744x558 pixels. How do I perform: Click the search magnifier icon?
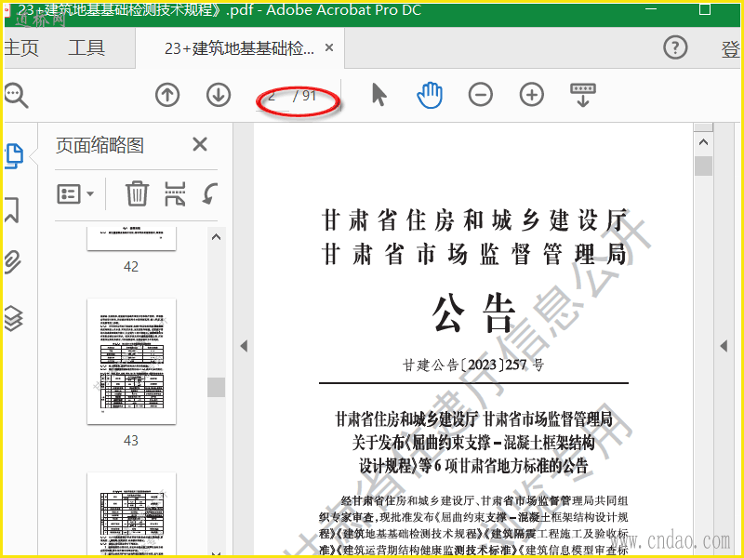[x=16, y=96]
